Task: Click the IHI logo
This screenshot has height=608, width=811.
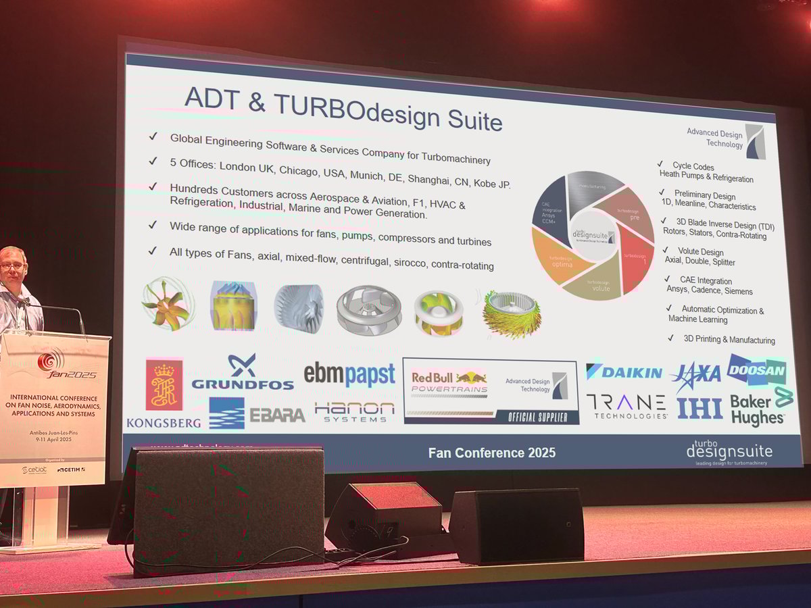Action: tap(699, 407)
